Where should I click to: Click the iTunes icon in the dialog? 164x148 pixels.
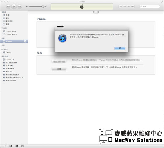click(62, 38)
